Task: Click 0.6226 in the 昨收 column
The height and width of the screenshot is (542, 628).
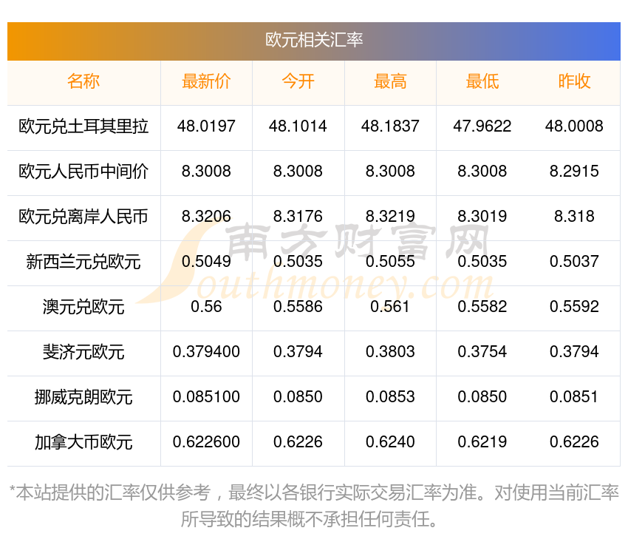Action: pos(574,442)
